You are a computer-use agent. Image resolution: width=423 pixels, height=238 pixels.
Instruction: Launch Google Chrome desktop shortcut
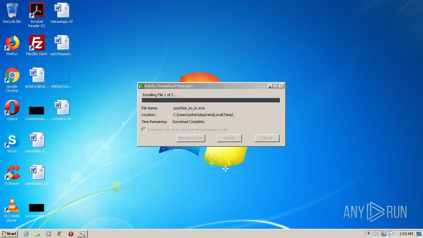(12, 80)
